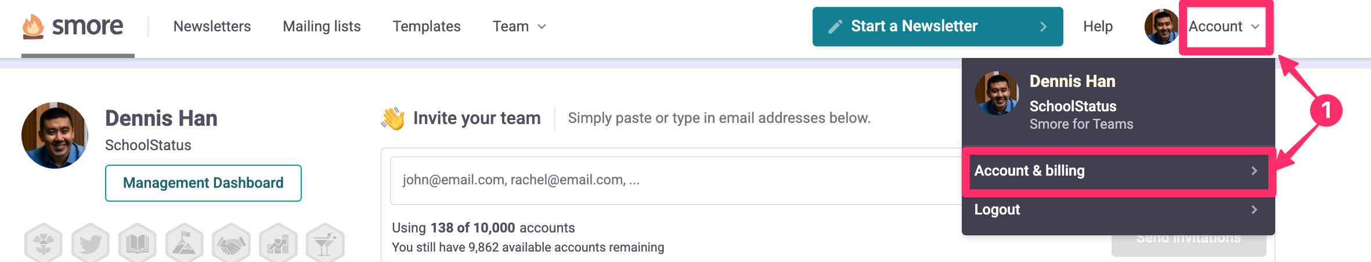
Task: Click the Twitter bird badge
Action: [91, 242]
